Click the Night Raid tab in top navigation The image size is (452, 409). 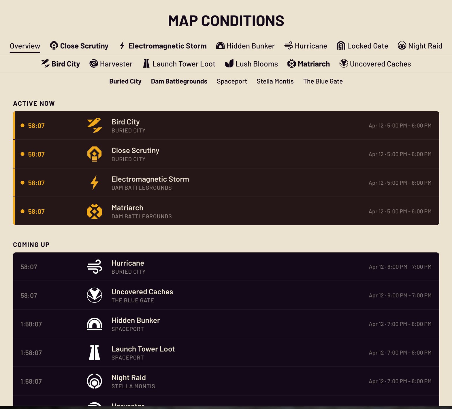pos(420,46)
